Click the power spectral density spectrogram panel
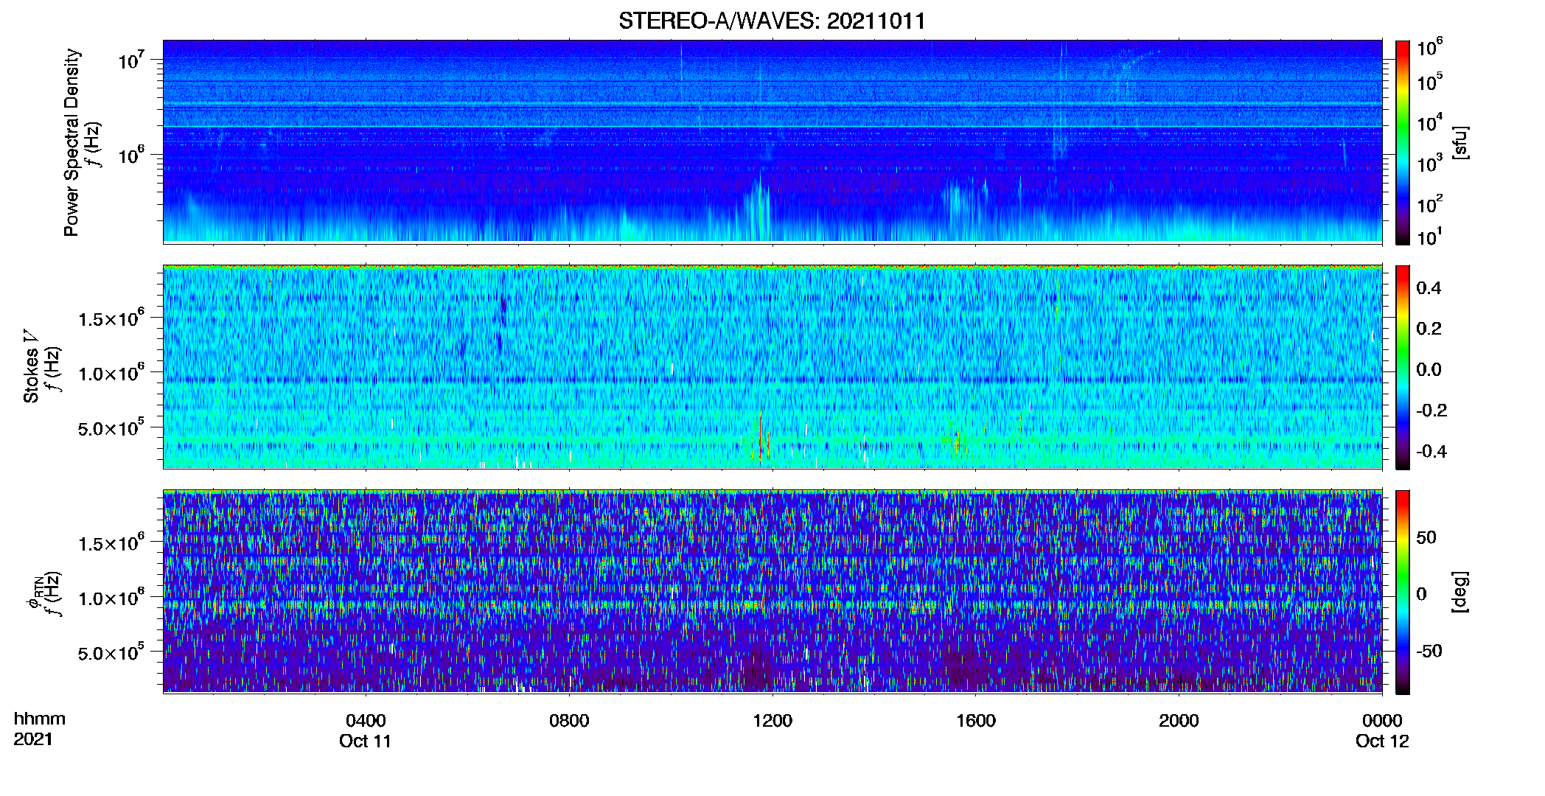 pos(772,142)
